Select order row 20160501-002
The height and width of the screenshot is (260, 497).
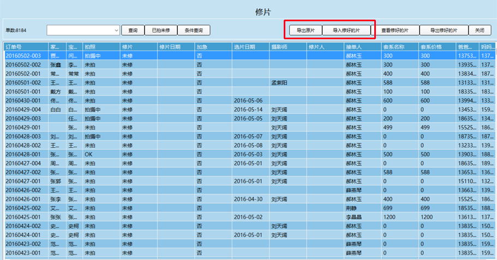click(249, 83)
